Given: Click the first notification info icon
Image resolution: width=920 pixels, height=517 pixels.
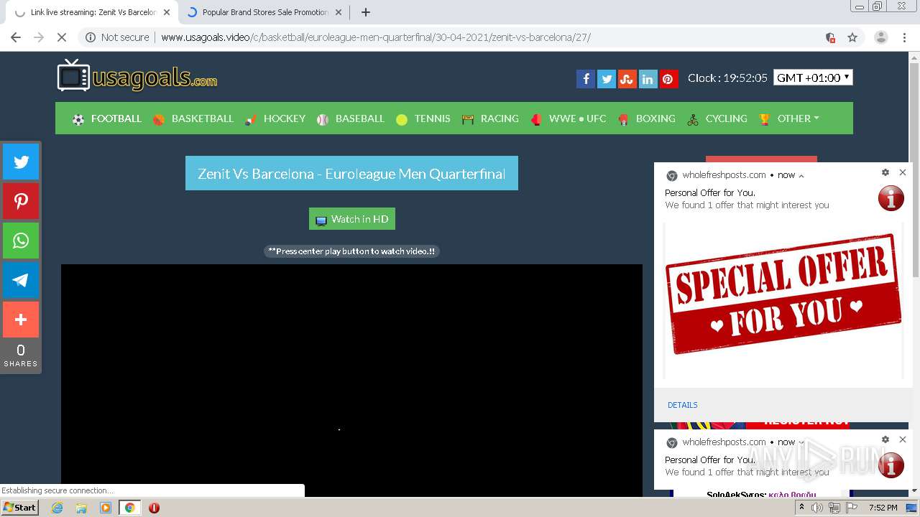Looking at the screenshot, I should (x=891, y=198).
